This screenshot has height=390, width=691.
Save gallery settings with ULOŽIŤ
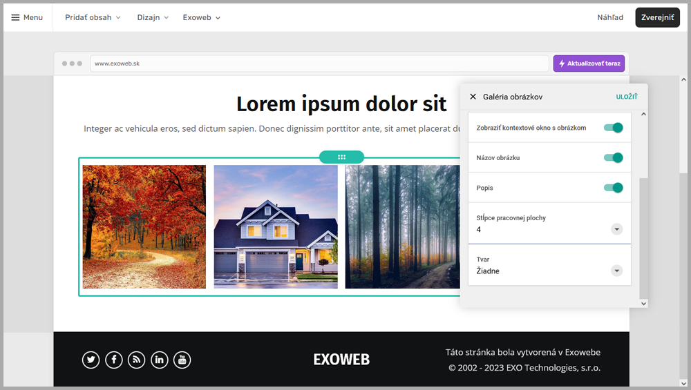(626, 97)
